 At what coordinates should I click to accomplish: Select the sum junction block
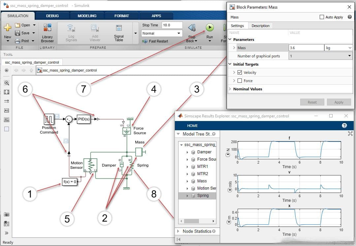pyautogui.click(x=69, y=119)
